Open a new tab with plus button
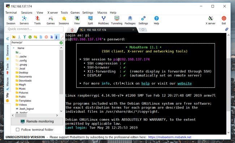The height and width of the screenshot is (143, 235). pyautogui.click(x=143, y=30)
